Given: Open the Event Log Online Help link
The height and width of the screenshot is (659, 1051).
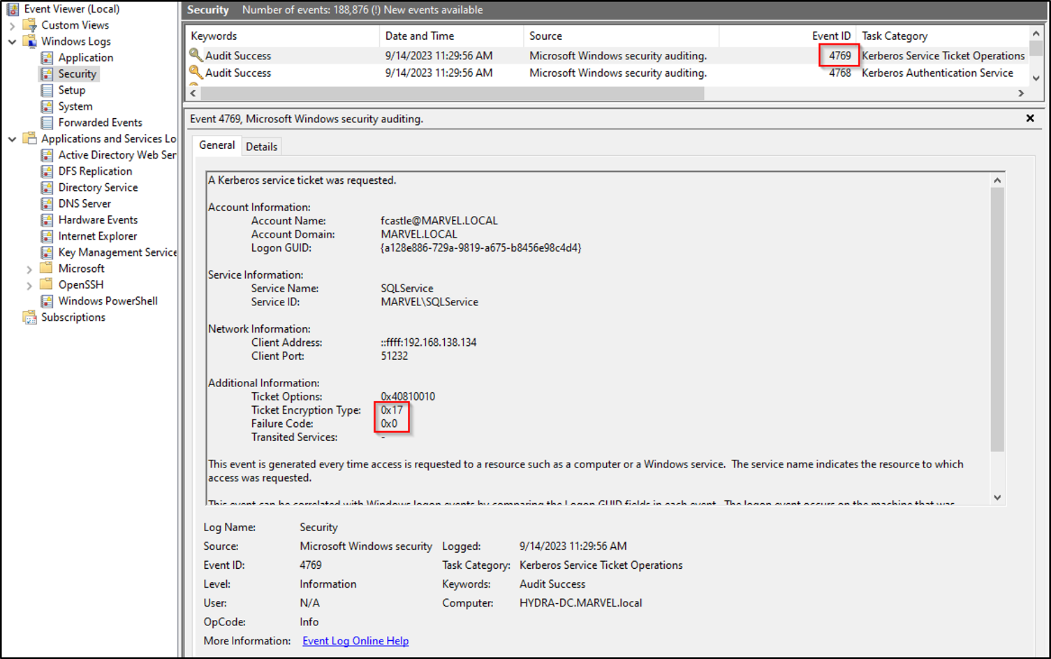Looking at the screenshot, I should click(355, 641).
